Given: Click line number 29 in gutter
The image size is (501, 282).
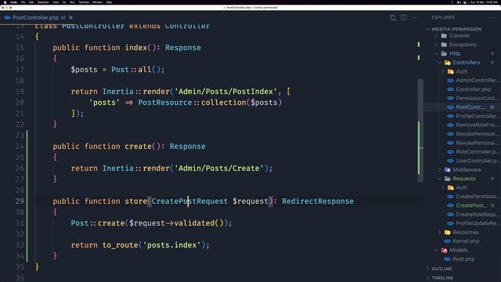Looking at the screenshot, I should pos(20,201).
